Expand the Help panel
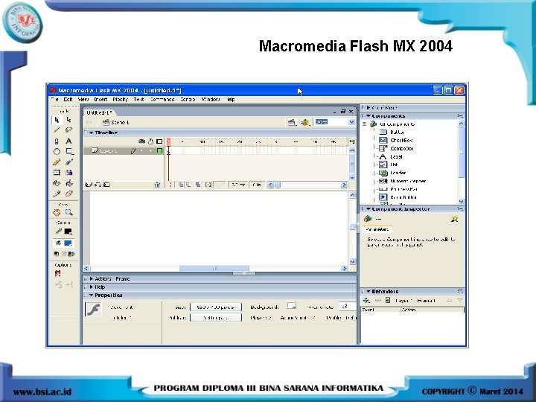The image size is (536, 402). coord(92,287)
